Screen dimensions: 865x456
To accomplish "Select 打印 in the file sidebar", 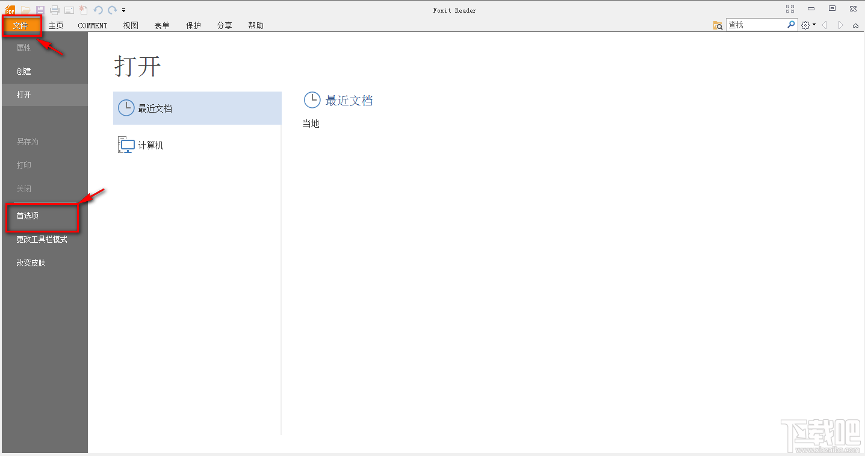I will click(45, 165).
